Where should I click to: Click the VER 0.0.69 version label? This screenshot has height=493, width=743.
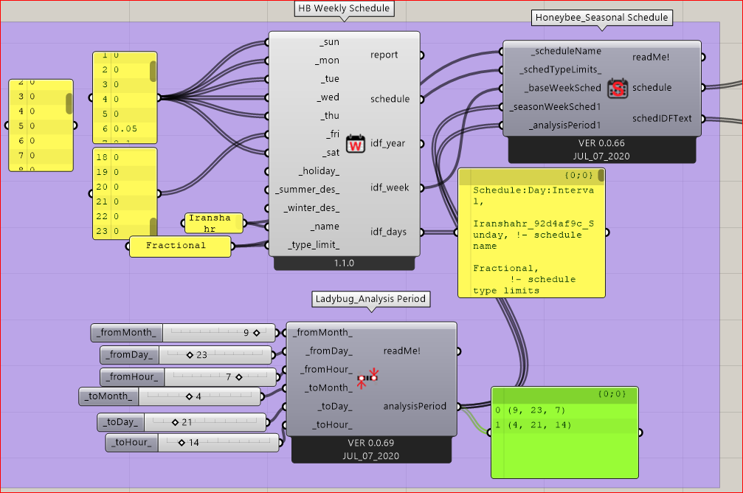[371, 443]
